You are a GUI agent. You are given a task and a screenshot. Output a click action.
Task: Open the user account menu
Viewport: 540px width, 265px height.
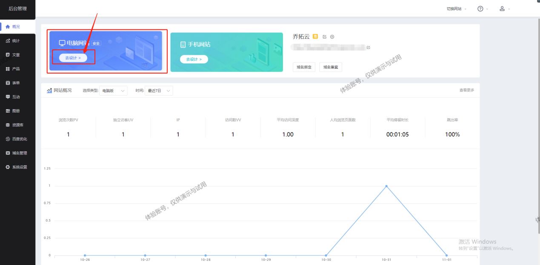click(502, 8)
